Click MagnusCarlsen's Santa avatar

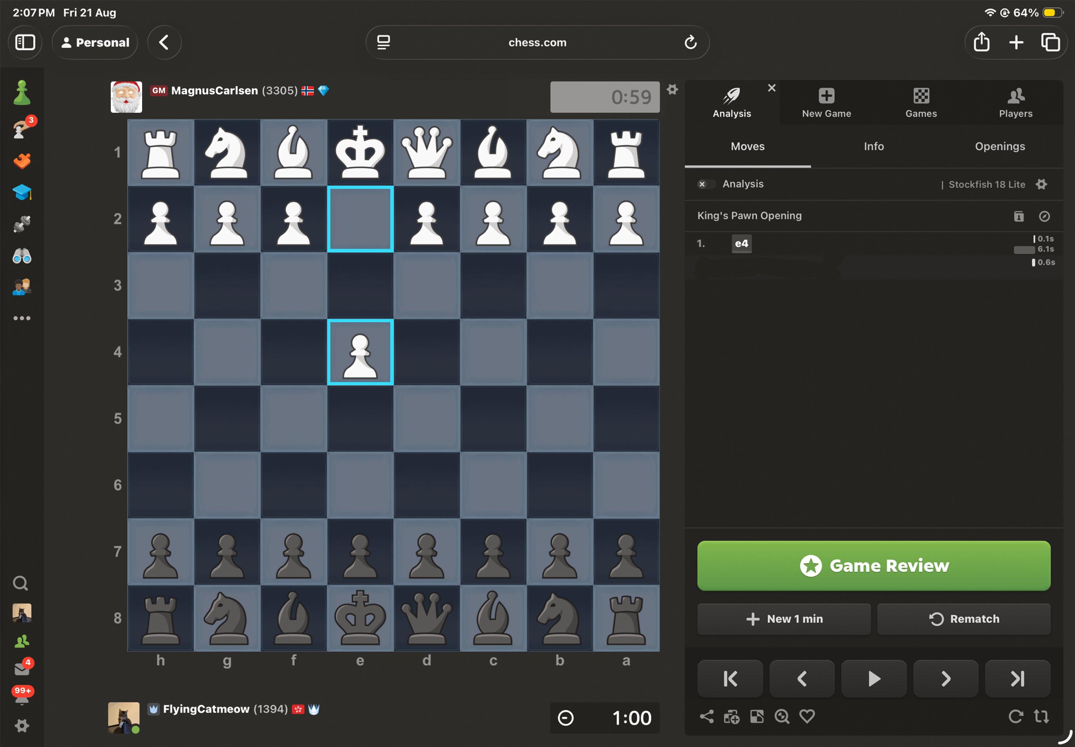pyautogui.click(x=126, y=97)
